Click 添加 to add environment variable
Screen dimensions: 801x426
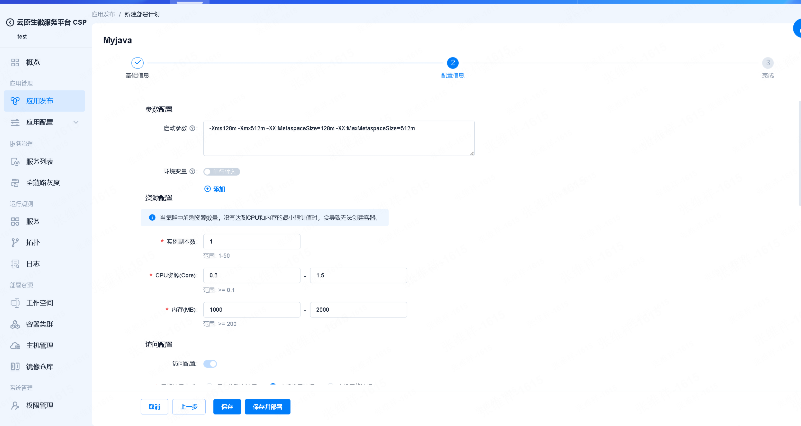pos(215,189)
